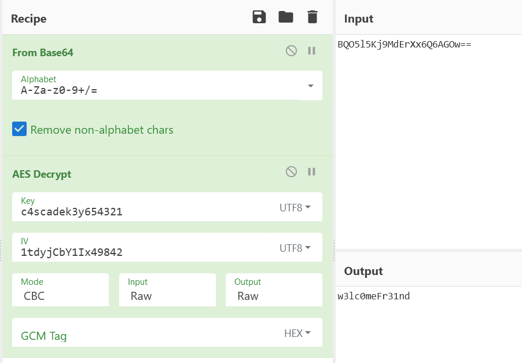
Task: Click the GCM Tag input field
Action: click(142, 332)
